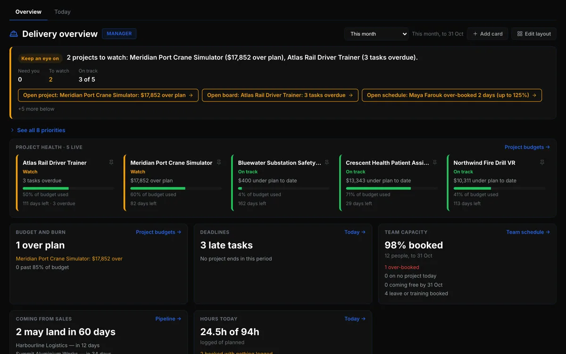Click 111 days left · 3 overdue text
This screenshot has width=566, height=354.
(49, 204)
